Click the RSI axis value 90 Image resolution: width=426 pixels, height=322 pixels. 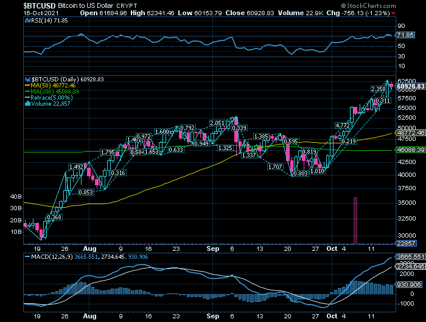[401, 26]
